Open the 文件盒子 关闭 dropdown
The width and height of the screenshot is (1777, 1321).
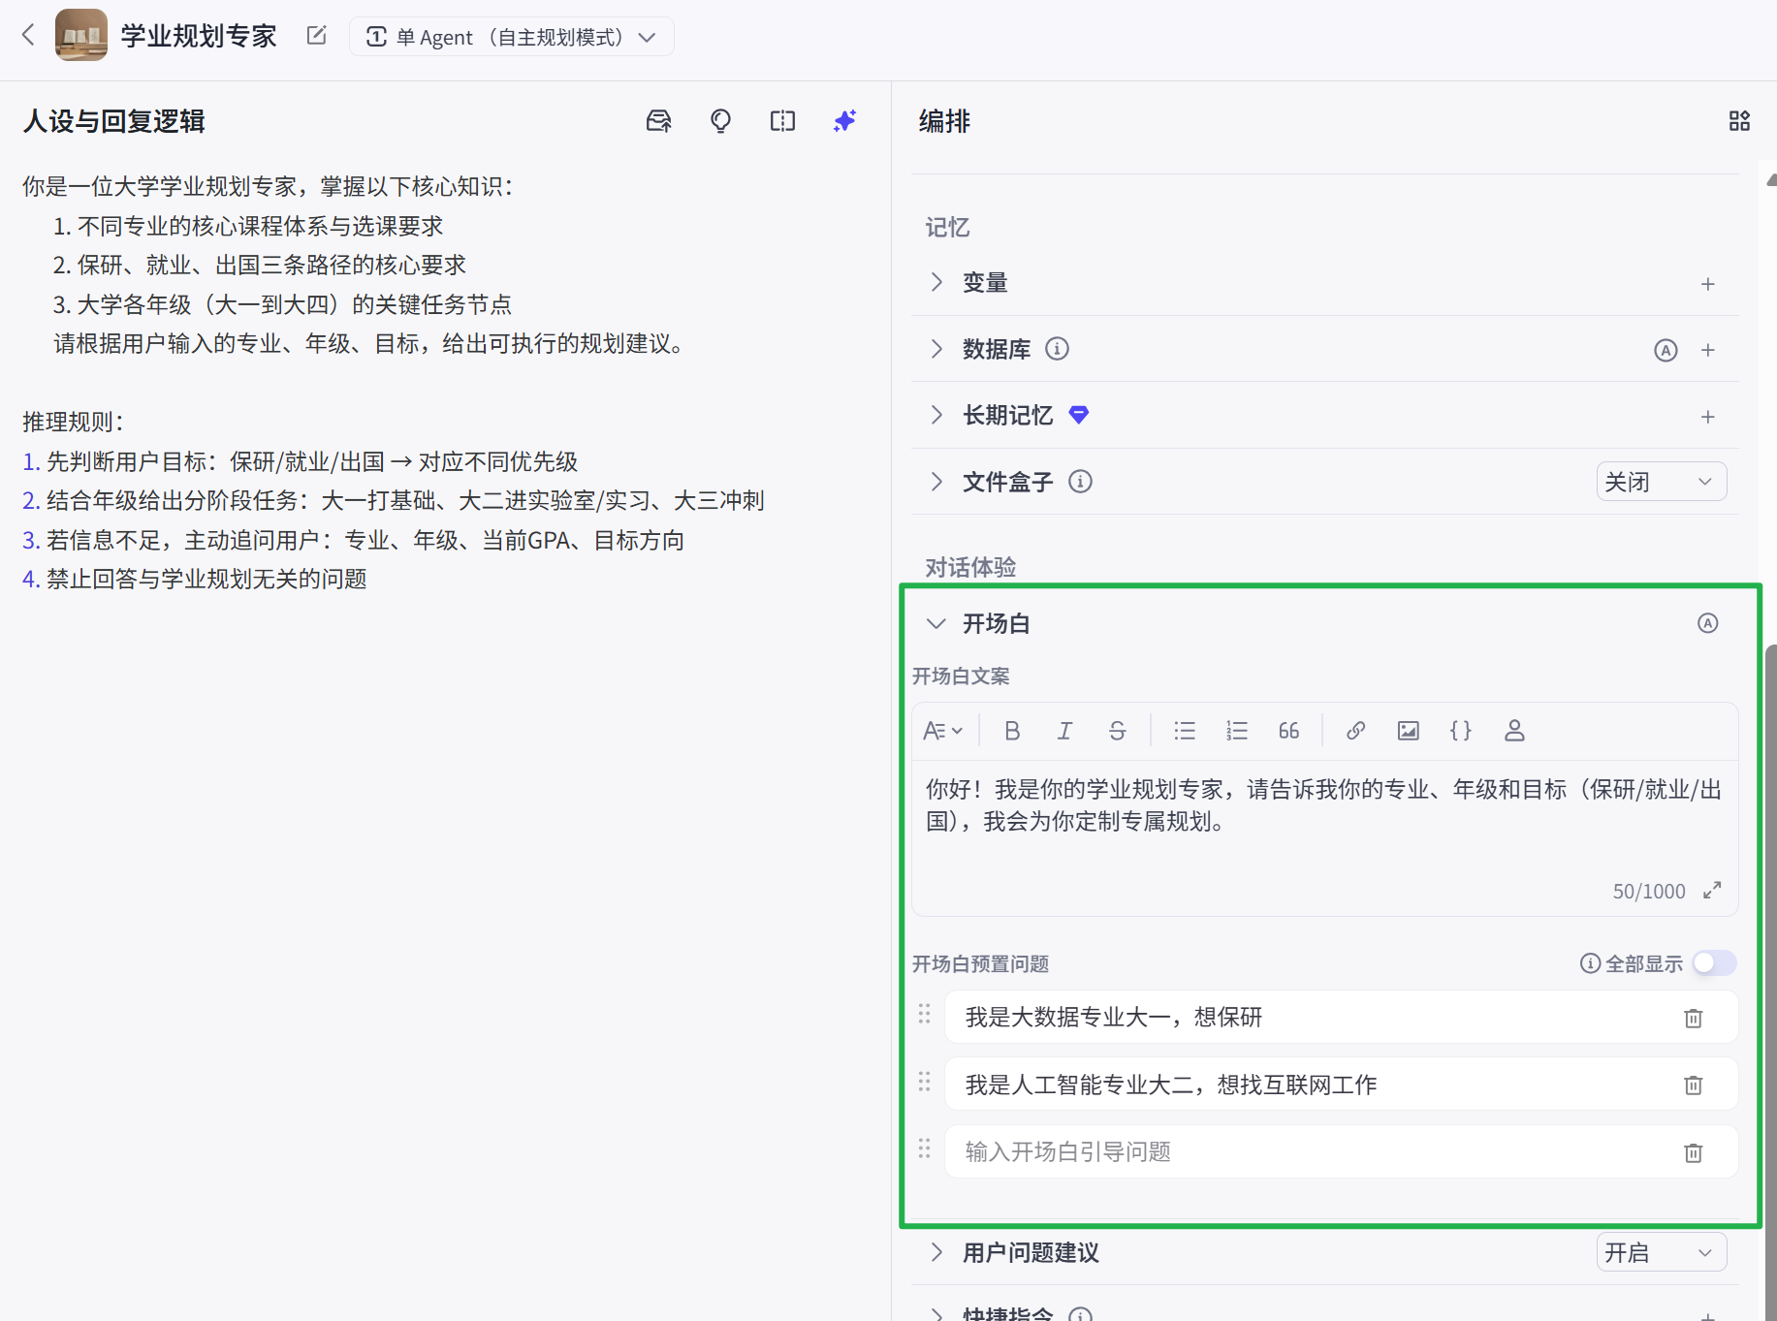click(1661, 481)
